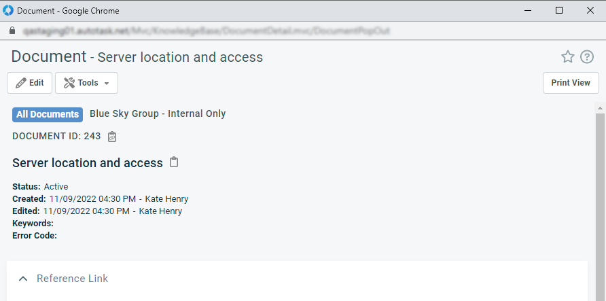
Task: Click the scrollbar up arrow
Action: coord(600,108)
